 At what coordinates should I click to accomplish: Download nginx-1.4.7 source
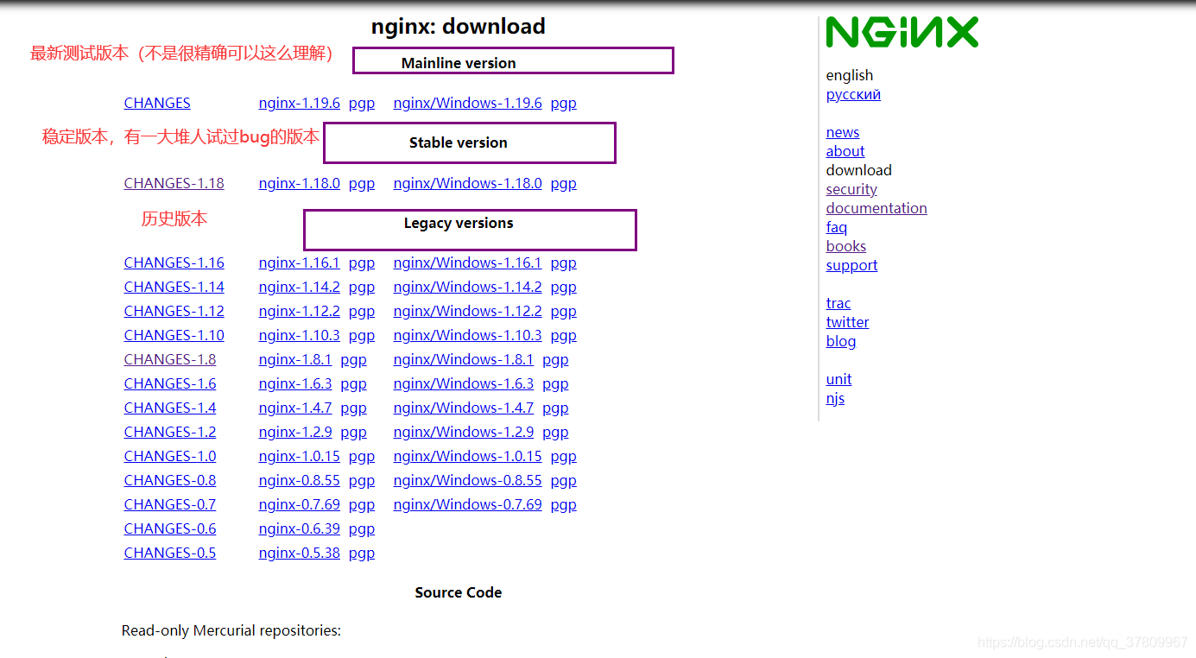pos(294,408)
